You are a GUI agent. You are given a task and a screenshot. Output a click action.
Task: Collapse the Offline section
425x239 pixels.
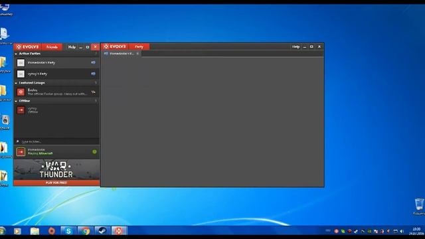click(16, 101)
